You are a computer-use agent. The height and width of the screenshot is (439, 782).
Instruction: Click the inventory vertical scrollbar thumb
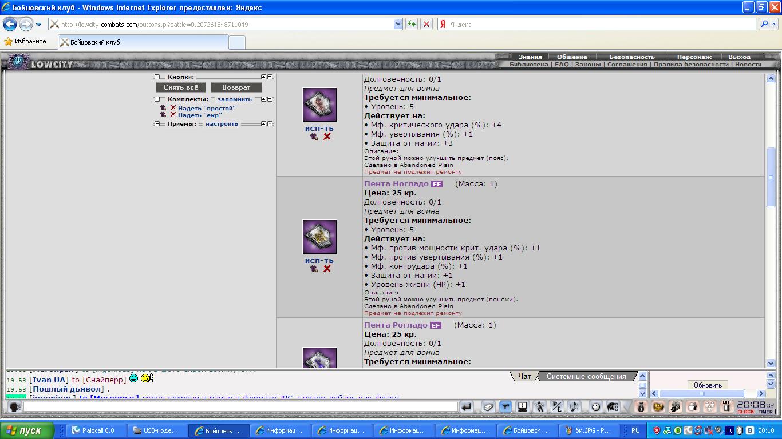771,177
